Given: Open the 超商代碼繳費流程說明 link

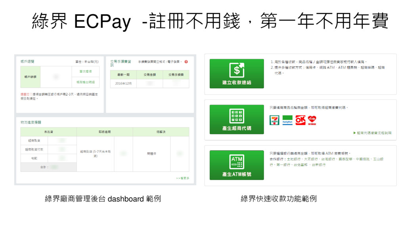Looking at the screenshot, I should click(372, 133).
